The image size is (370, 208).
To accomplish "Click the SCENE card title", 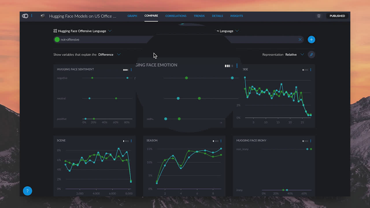I will pos(61,140).
